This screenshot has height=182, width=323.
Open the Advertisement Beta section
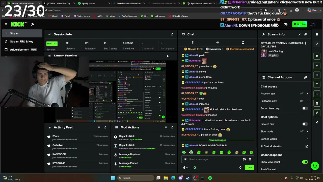click(x=22, y=50)
